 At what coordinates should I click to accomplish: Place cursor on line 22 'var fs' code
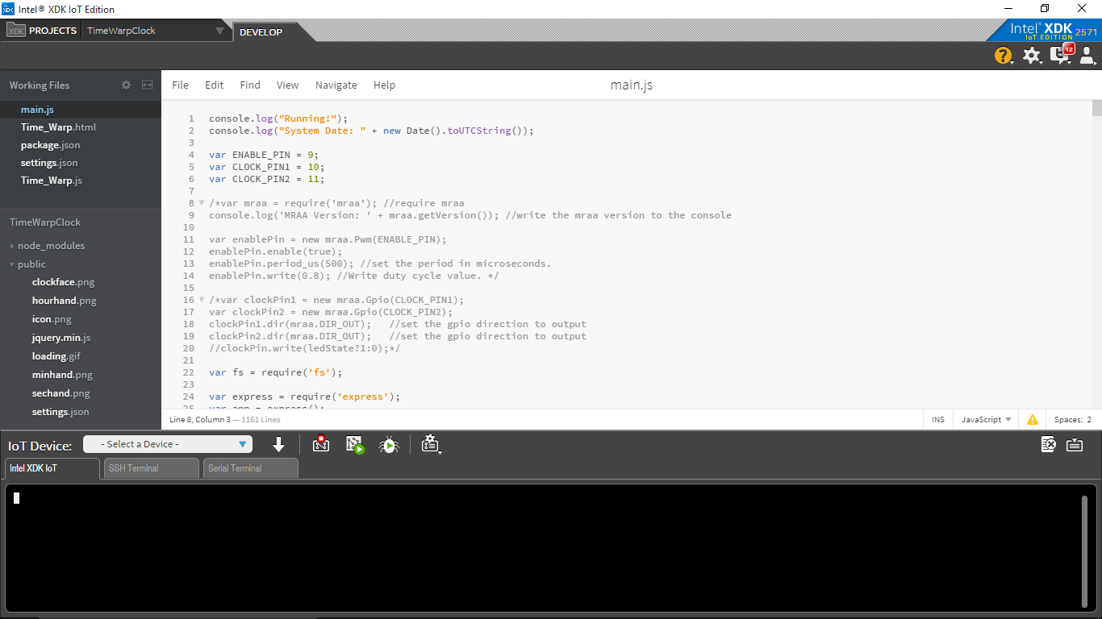[275, 372]
